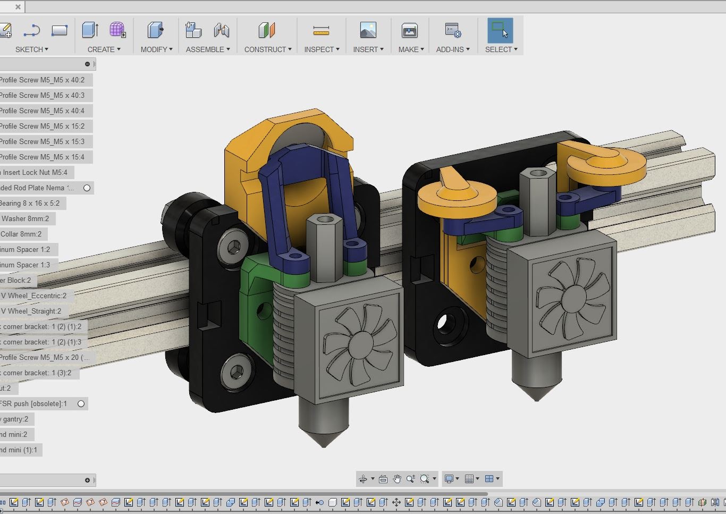Screen dimensions: 726x514
Task: Open the Viewports layout dropdown
Action: coord(497,479)
